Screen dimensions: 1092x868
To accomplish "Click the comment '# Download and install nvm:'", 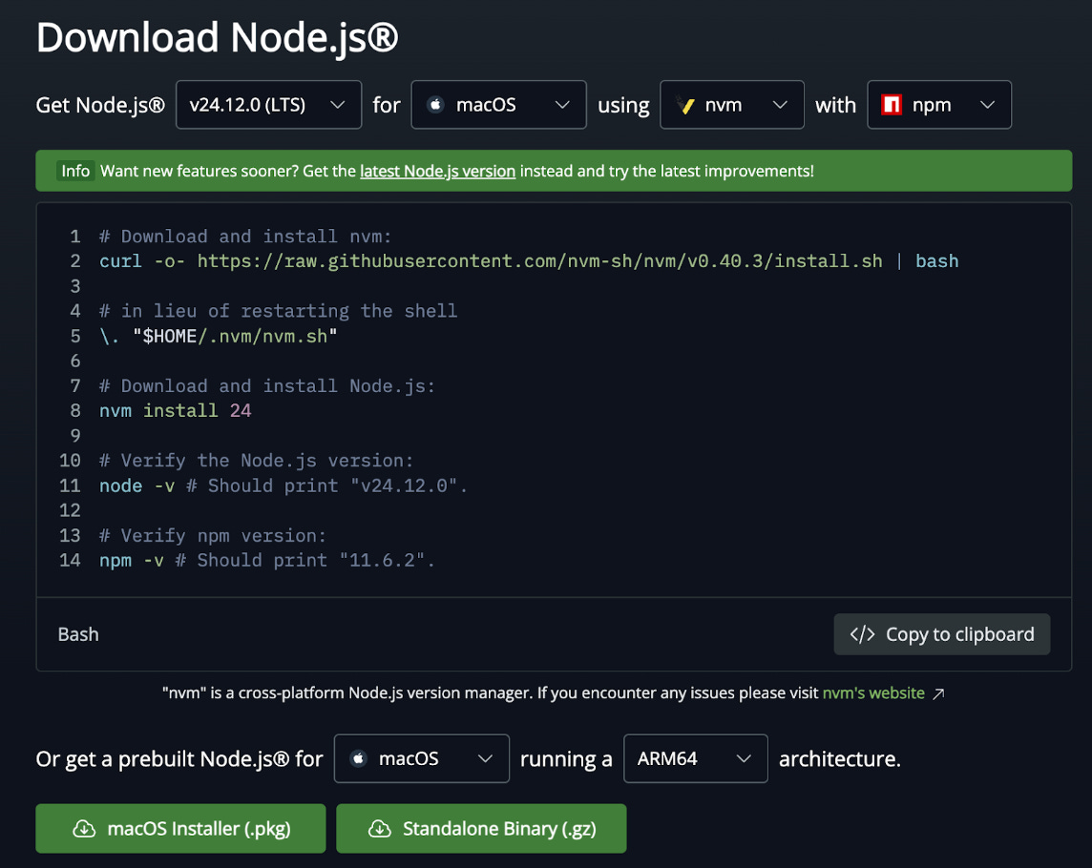I will pos(245,237).
